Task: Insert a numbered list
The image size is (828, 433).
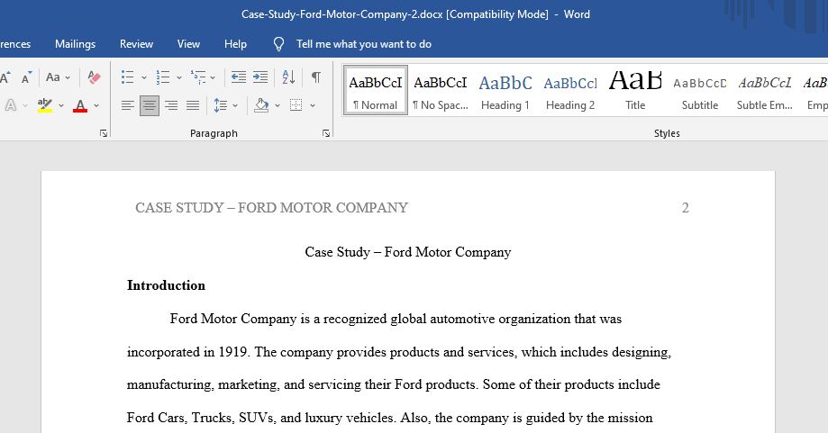Action: coord(163,77)
